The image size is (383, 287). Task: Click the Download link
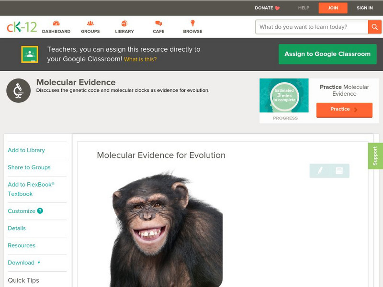click(21, 263)
